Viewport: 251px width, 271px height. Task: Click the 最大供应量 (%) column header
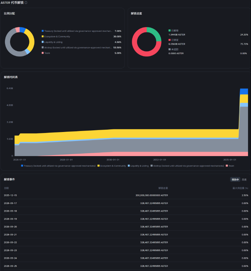coord(240,188)
